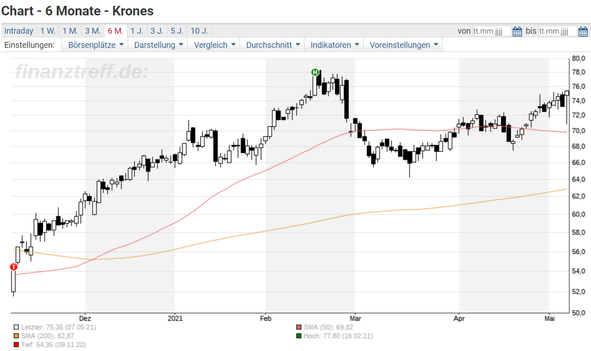This screenshot has width=591, height=351.
Task: Click 'Letzter: 75,35 (07.05.21)' legend text
Action: coord(59,327)
